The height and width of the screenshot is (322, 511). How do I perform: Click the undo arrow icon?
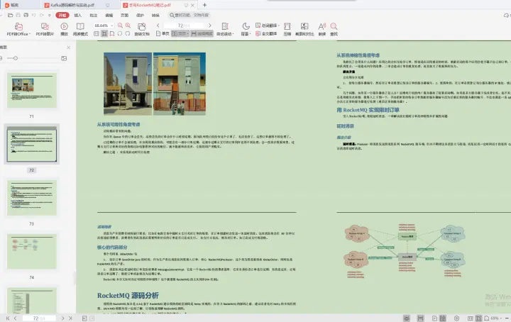[x=33, y=15]
